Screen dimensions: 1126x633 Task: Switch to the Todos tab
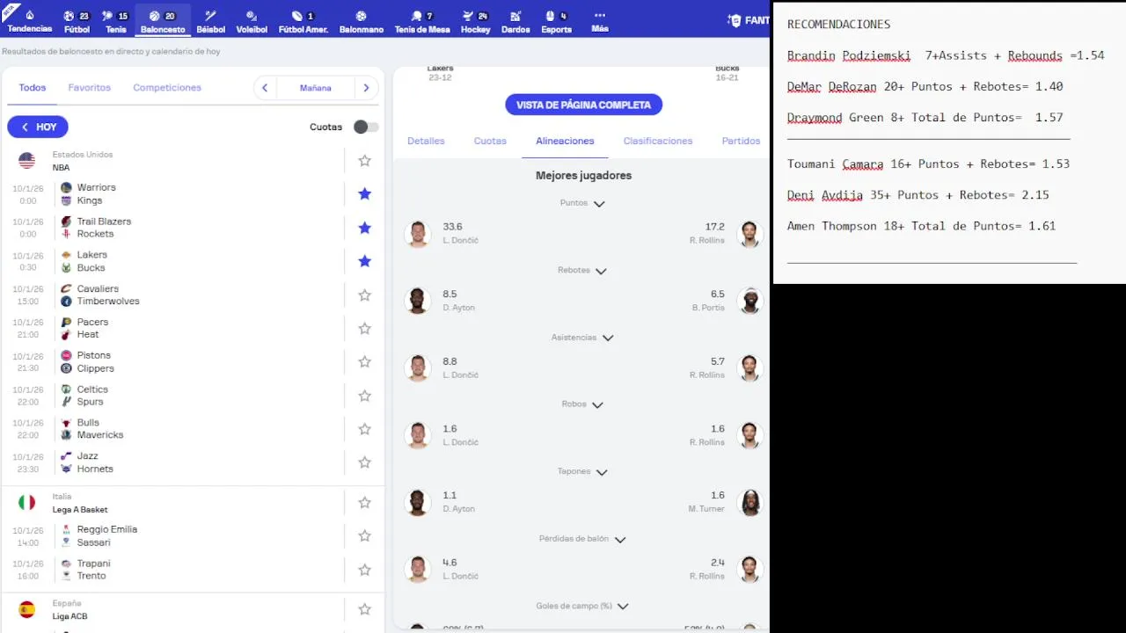pyautogui.click(x=33, y=88)
